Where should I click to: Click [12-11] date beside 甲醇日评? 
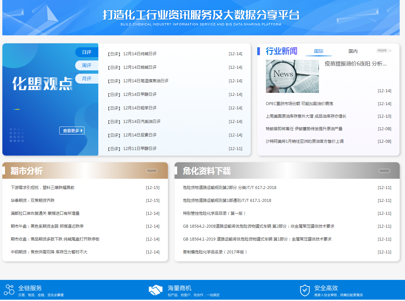[x=235, y=149]
